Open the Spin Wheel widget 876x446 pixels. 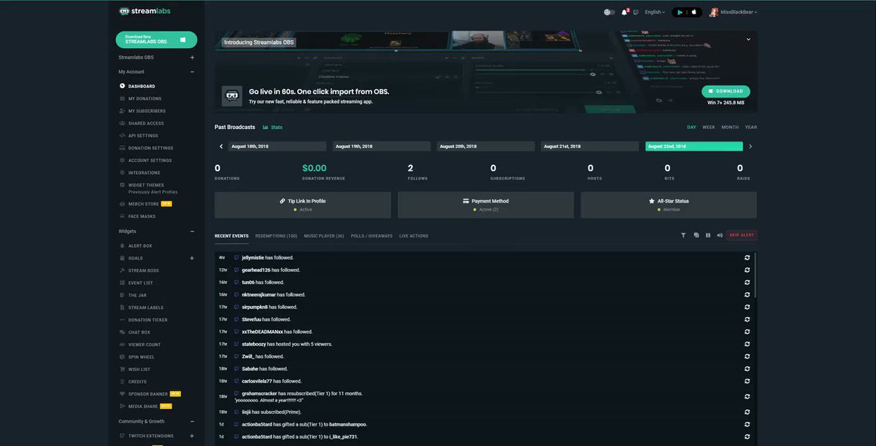[137, 357]
